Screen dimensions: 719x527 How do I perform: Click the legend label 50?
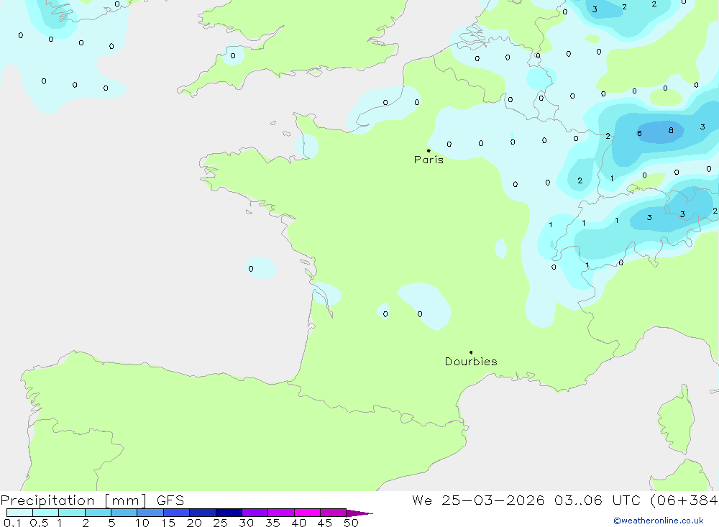coord(352,523)
